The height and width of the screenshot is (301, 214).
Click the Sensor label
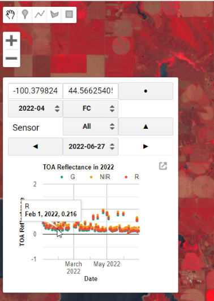[26, 128]
